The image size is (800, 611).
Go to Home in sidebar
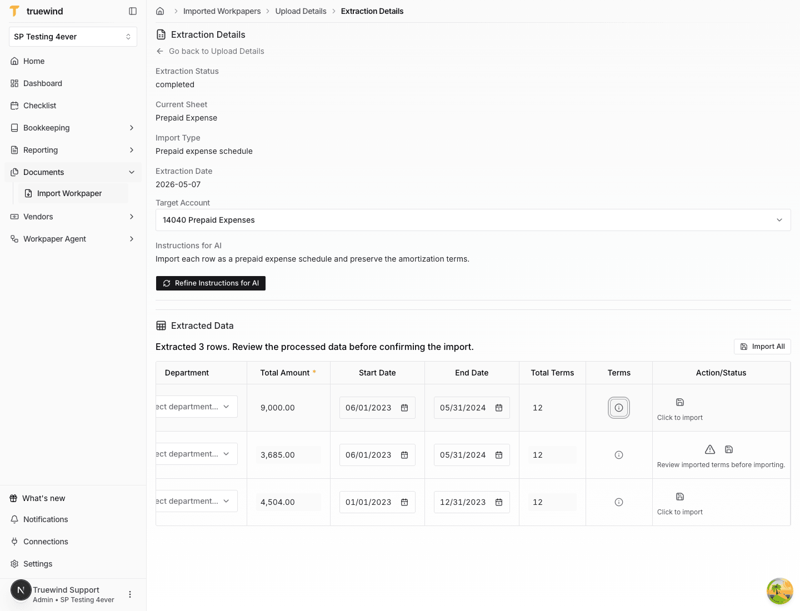pyautogui.click(x=73, y=61)
